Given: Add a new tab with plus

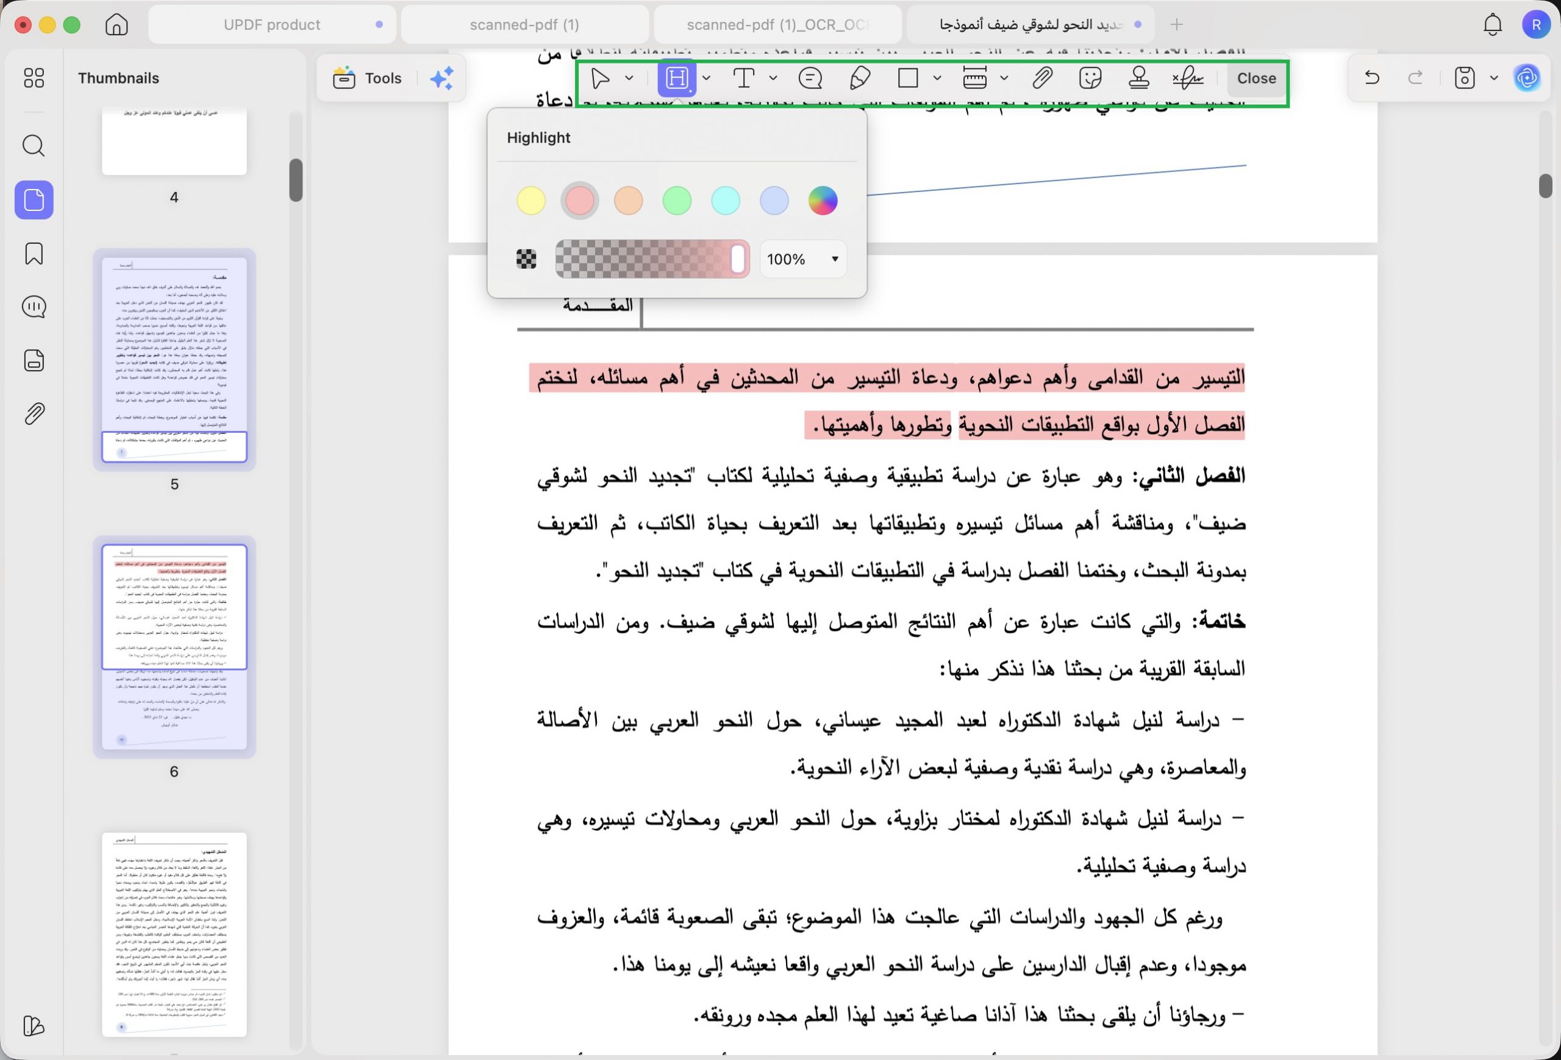Looking at the screenshot, I should [x=1176, y=25].
